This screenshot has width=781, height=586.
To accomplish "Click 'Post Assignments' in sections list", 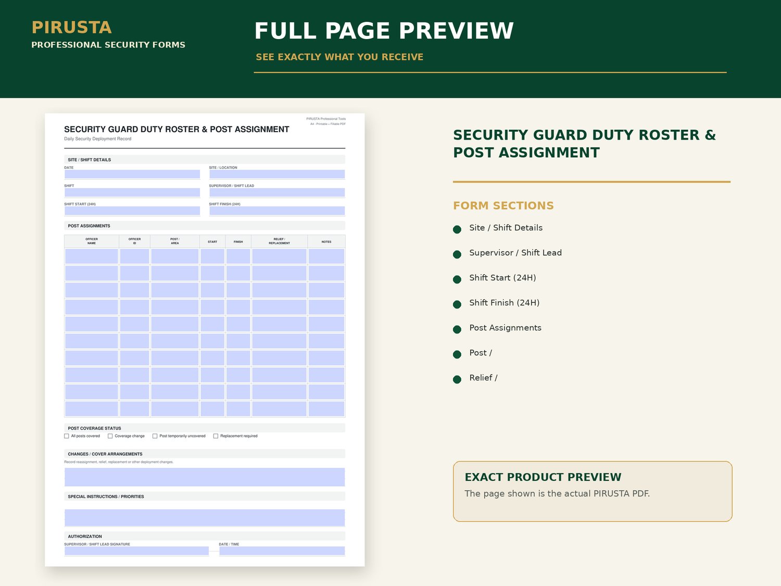I will pos(505,328).
